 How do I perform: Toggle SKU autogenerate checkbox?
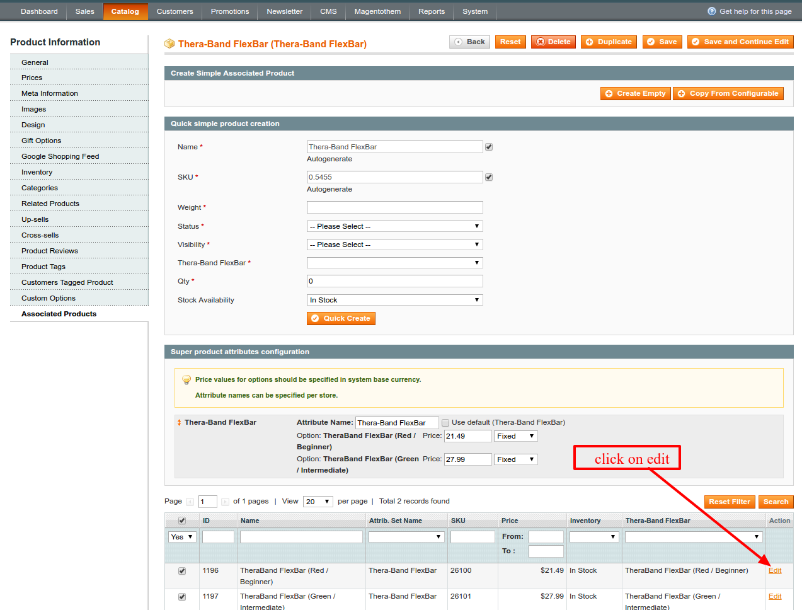coord(489,177)
